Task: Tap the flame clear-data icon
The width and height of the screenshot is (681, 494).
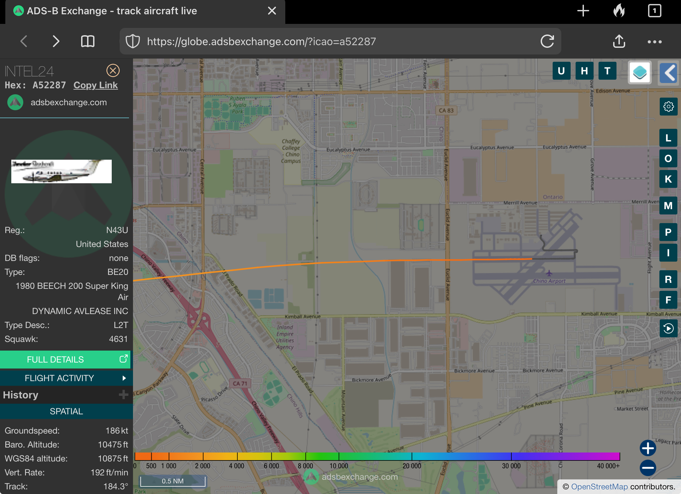Action: click(x=619, y=11)
